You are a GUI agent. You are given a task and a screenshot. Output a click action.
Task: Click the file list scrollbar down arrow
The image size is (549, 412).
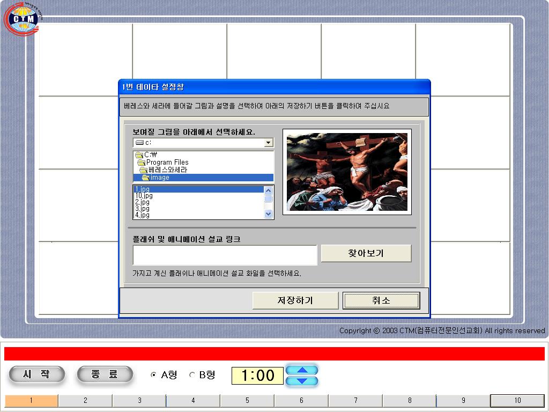tap(269, 214)
